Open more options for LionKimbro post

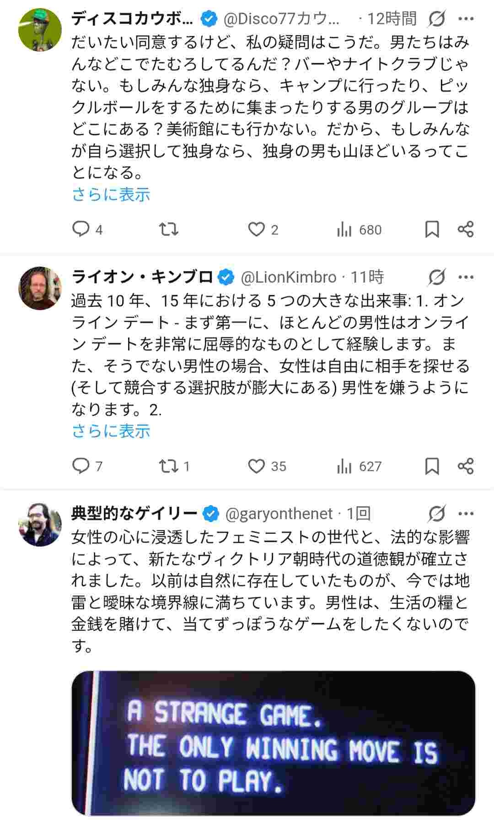point(466,277)
